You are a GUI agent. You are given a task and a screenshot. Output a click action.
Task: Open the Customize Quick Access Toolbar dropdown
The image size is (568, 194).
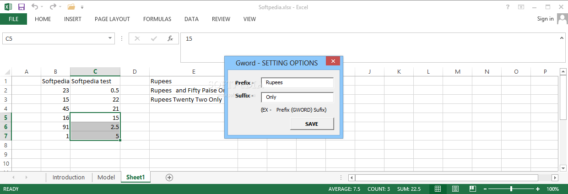[x=82, y=7]
